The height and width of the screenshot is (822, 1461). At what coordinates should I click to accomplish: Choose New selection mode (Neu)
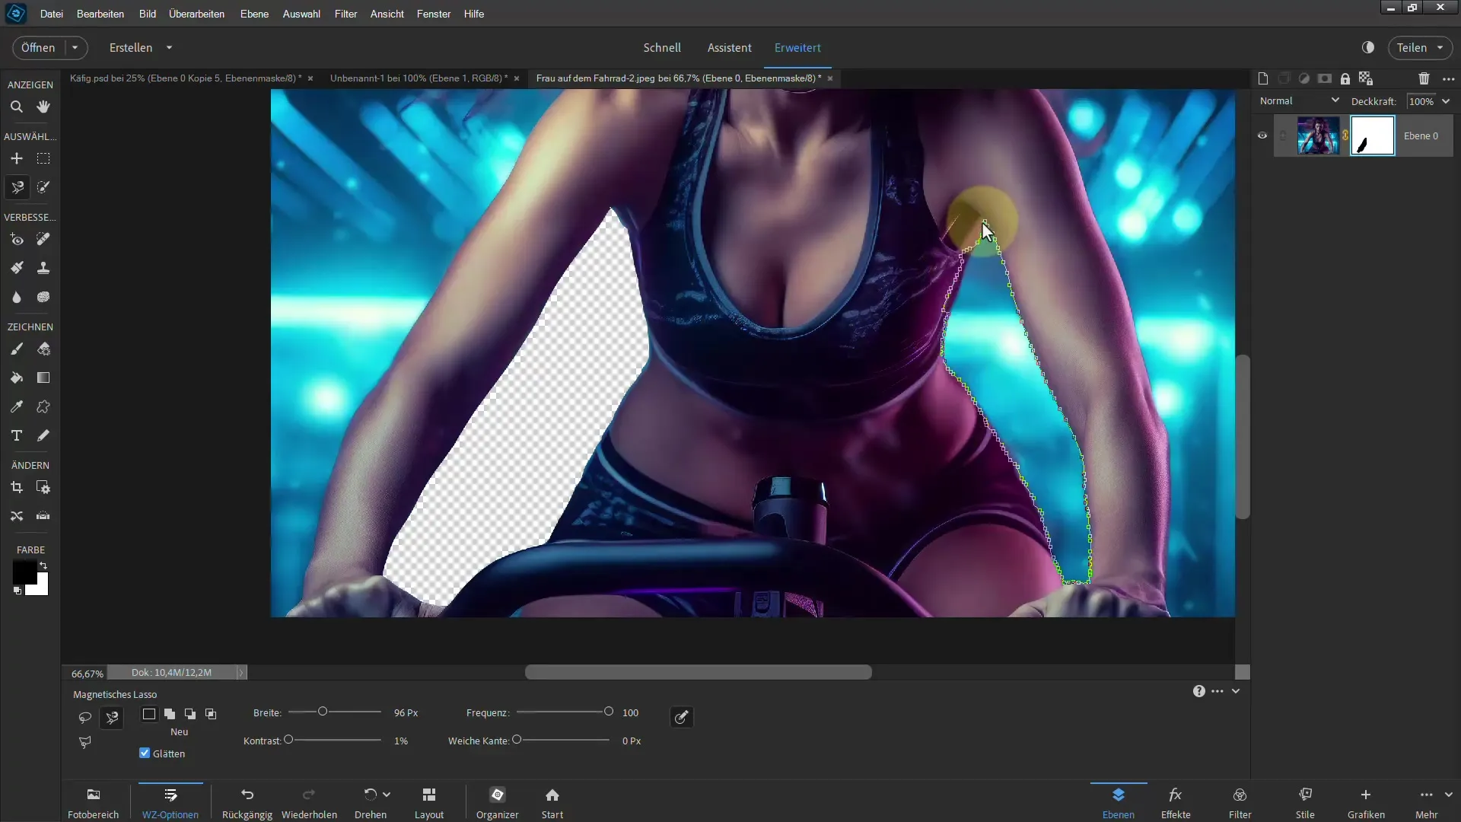point(149,714)
